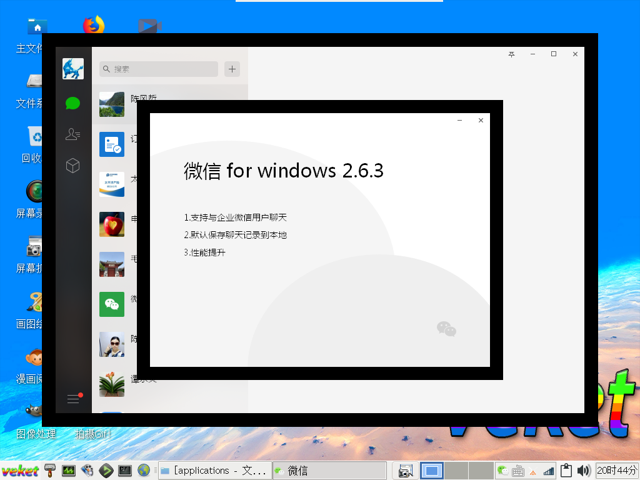Click the WeChat tray icon in taskbar

502,471
